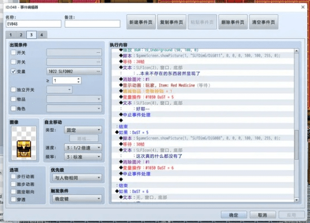Select the 等待 : 30帧 command line
The image size is (310, 223).
202,144
